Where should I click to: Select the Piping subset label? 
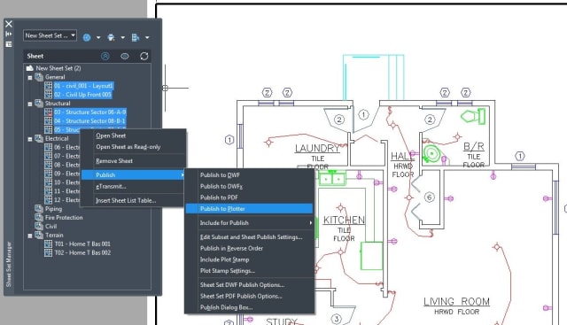click(53, 209)
